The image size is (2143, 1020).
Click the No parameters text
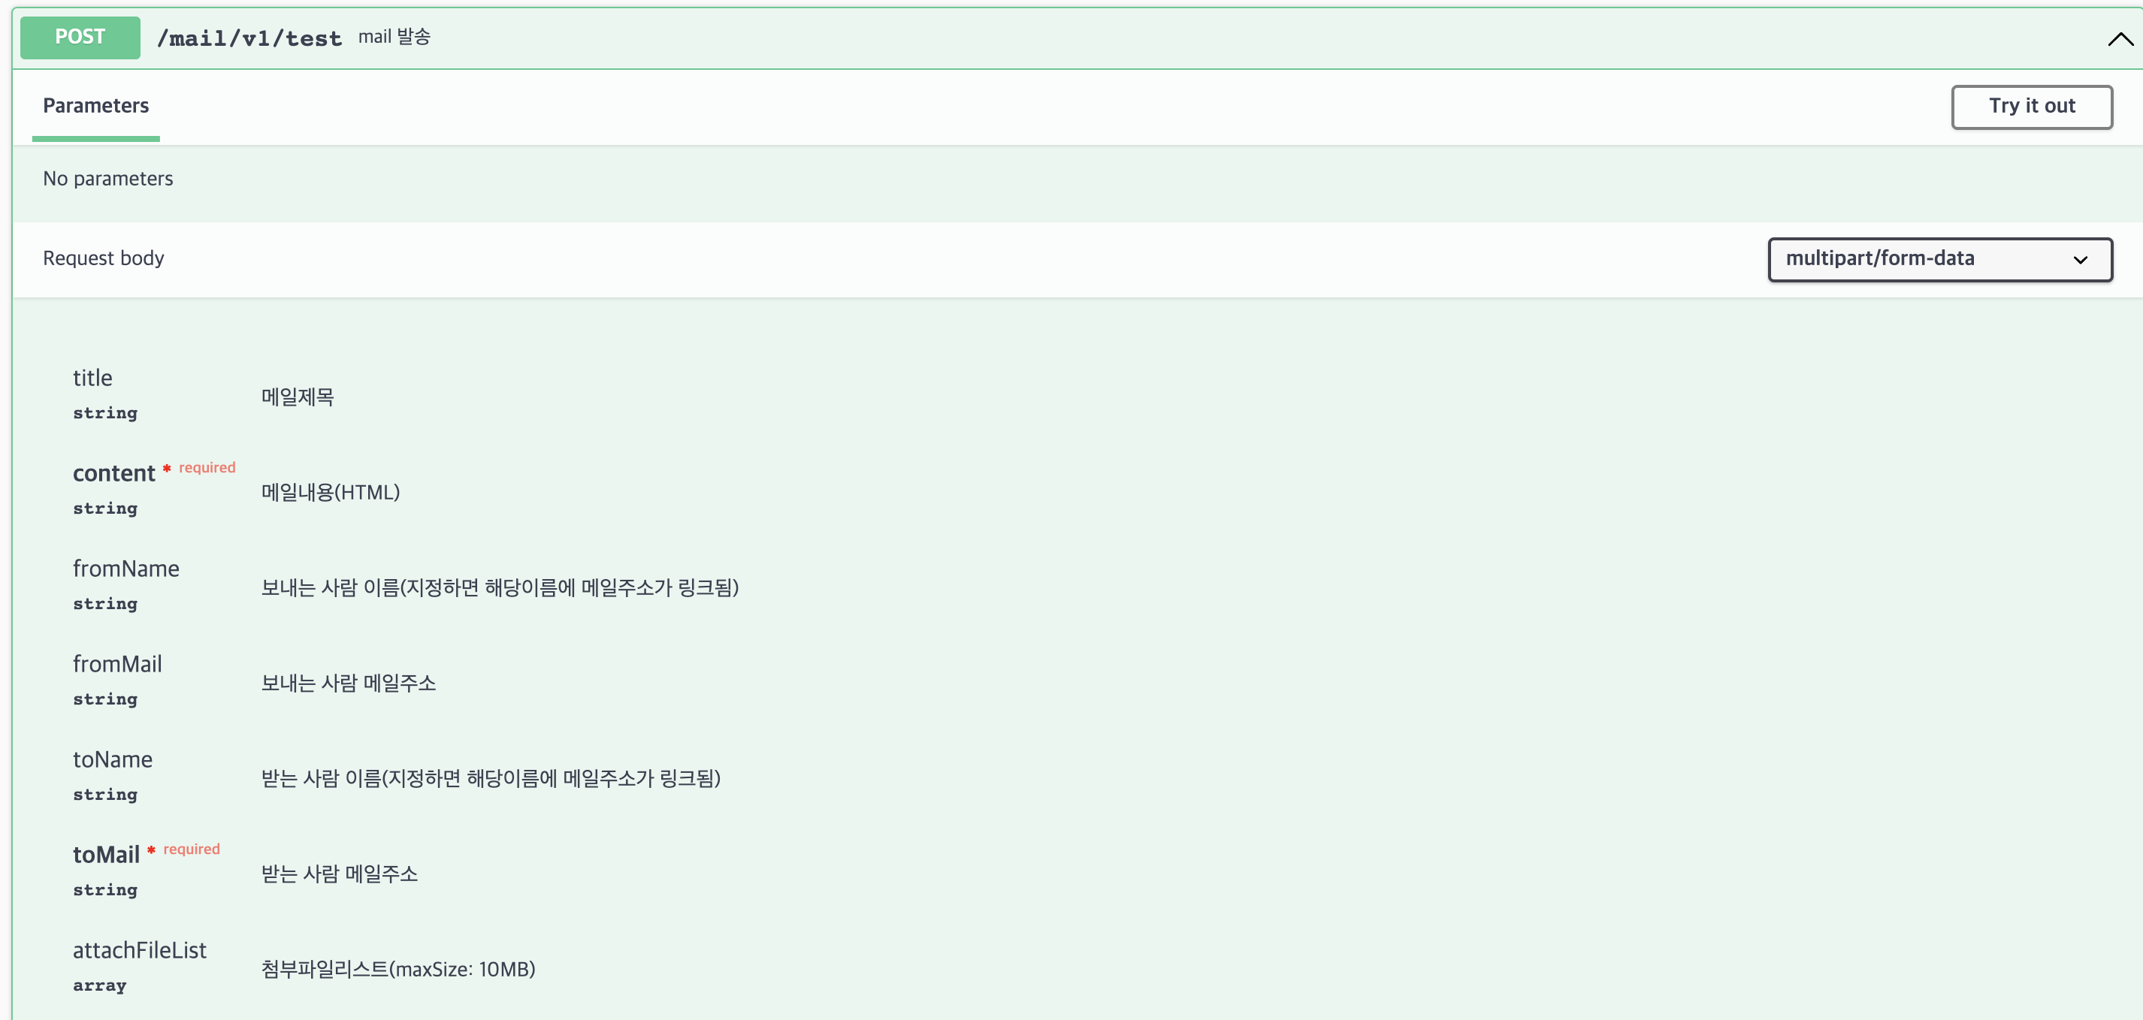[108, 179]
